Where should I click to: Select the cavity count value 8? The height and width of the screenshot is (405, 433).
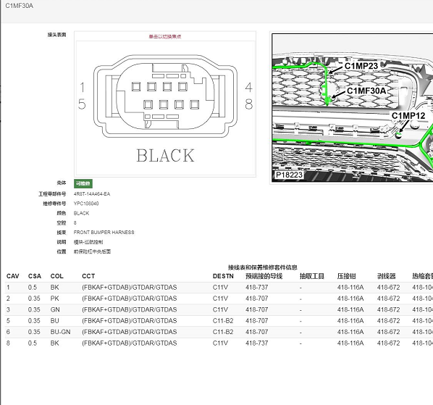click(75, 222)
